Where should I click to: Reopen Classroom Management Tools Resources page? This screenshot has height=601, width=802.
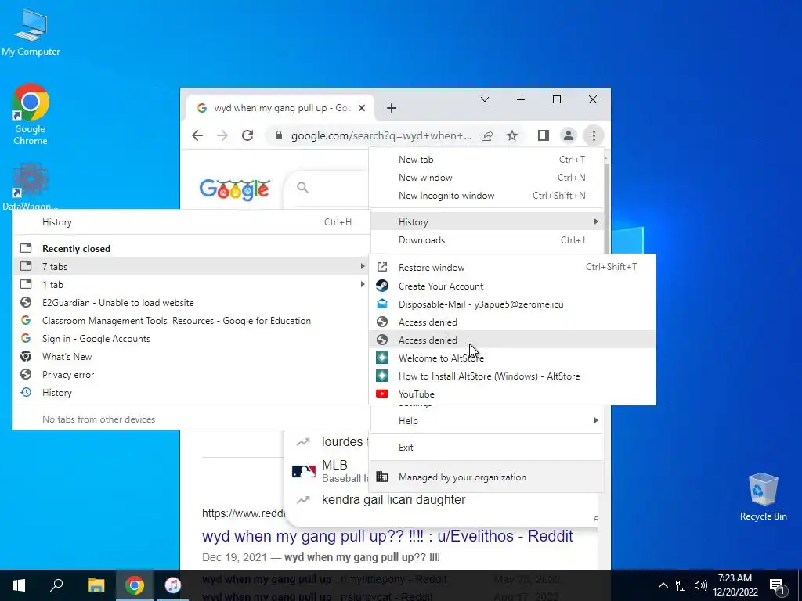tap(190, 320)
